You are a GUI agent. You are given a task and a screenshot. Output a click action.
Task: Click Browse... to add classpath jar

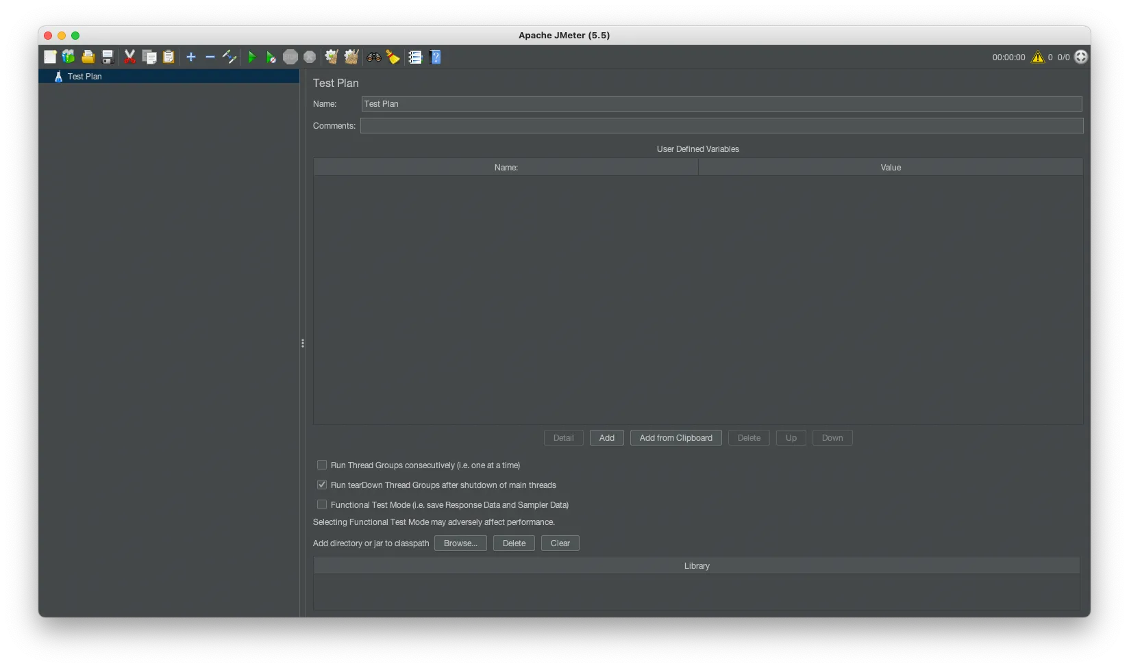[460, 543]
